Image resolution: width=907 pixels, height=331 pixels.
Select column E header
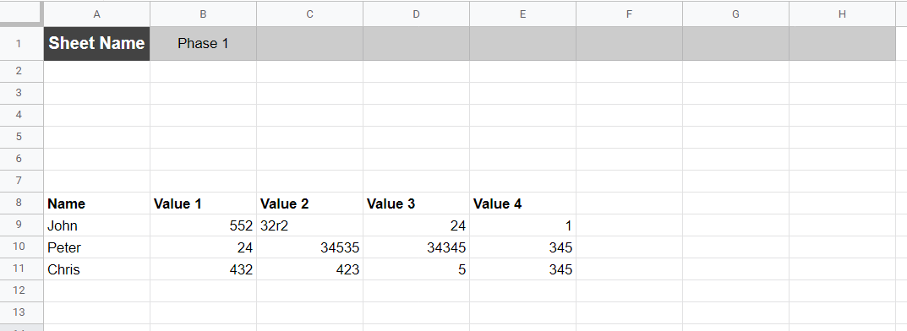pyautogui.click(x=522, y=14)
